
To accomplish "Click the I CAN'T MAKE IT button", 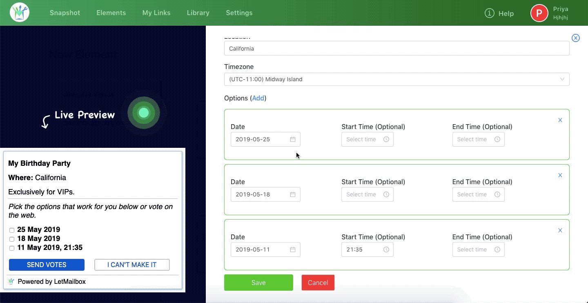I will [x=132, y=265].
